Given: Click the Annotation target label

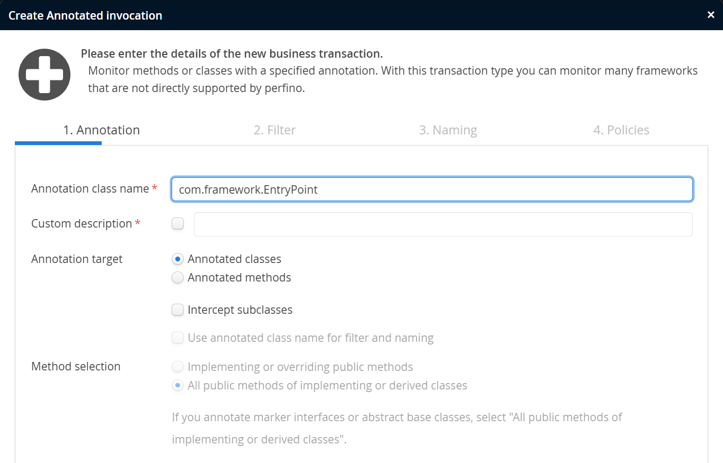Looking at the screenshot, I should tap(77, 259).
